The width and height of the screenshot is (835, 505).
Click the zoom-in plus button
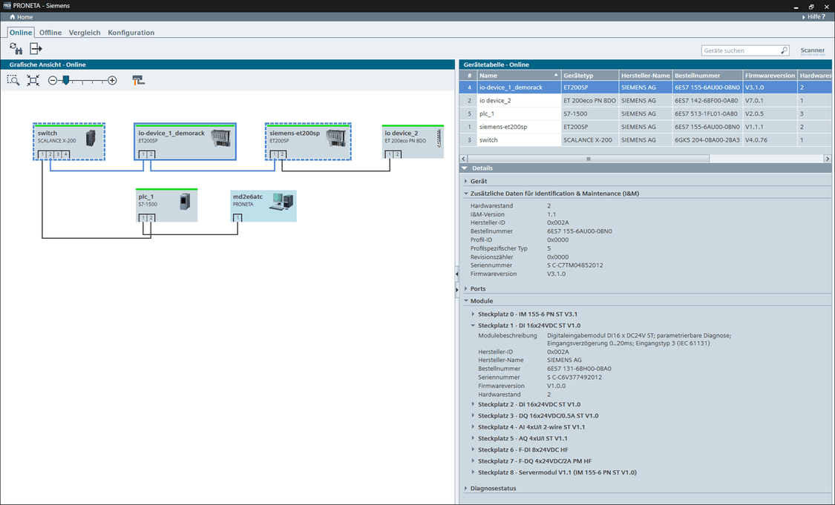point(112,80)
